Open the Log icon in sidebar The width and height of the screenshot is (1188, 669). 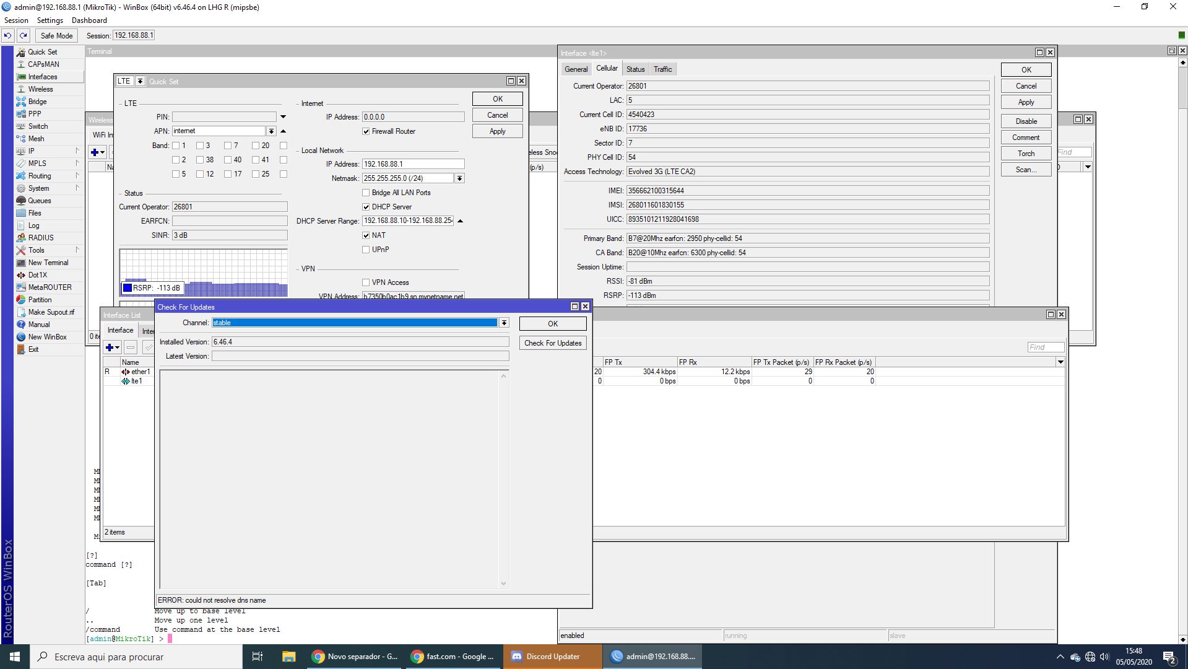21,225
